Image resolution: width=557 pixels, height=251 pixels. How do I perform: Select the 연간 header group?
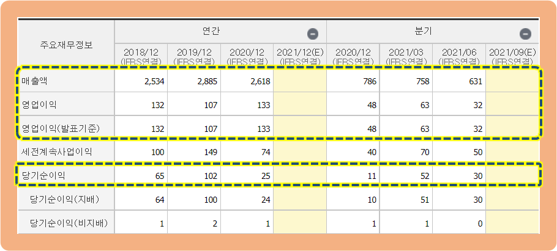tap(220, 32)
